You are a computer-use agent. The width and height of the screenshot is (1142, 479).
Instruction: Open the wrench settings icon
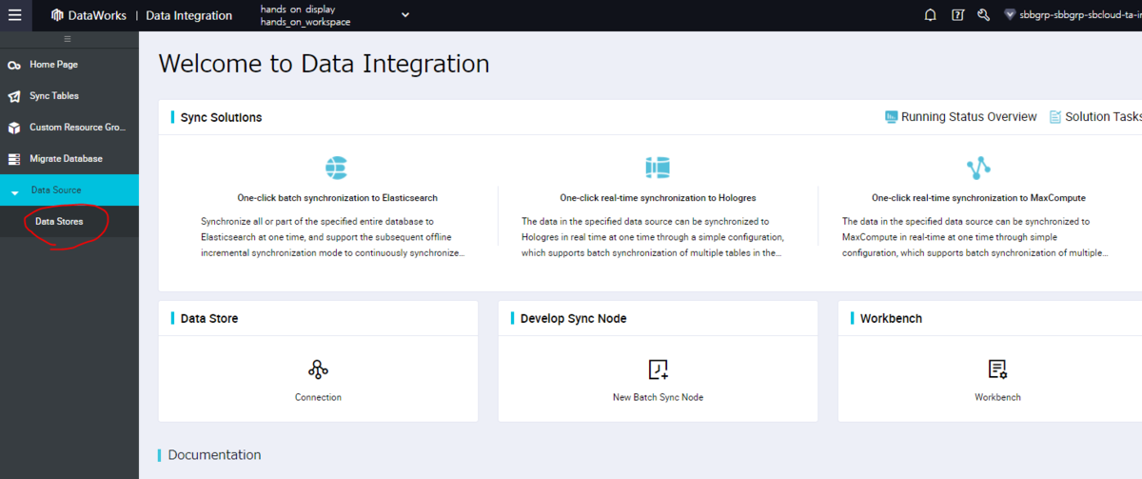coord(984,15)
